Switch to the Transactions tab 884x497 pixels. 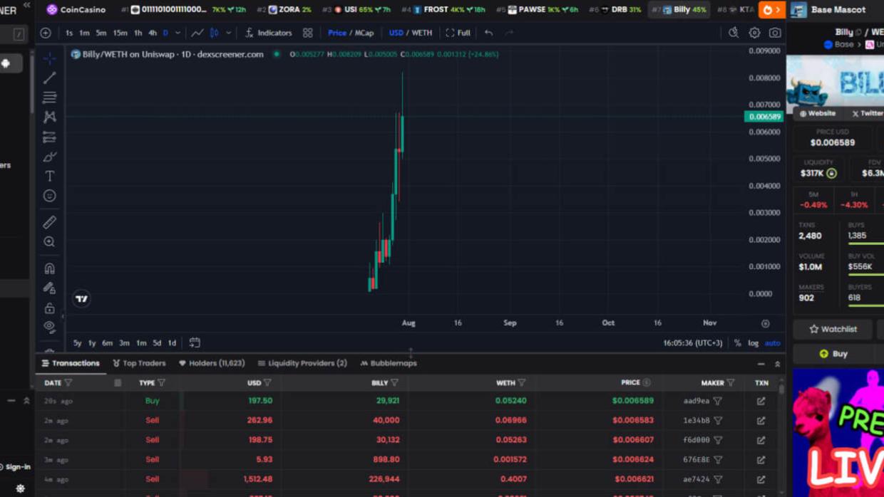[71, 363]
